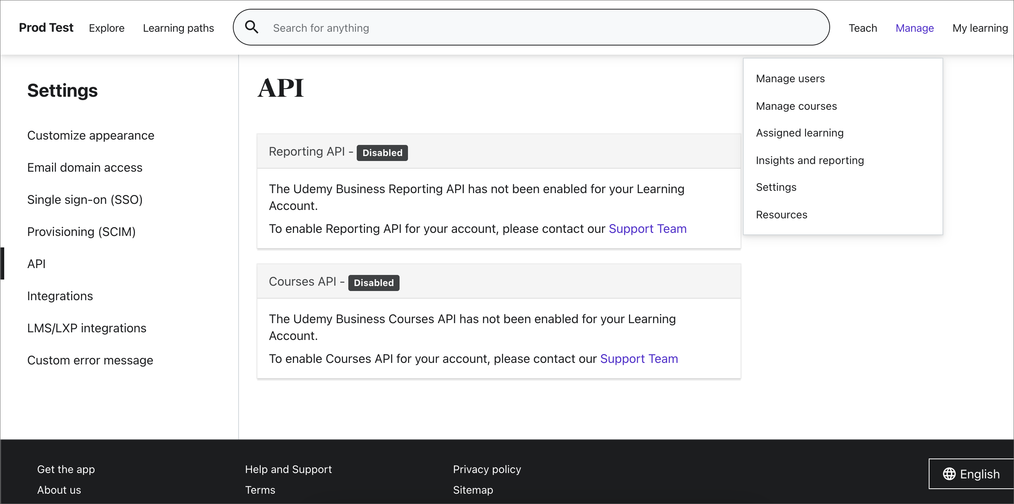The height and width of the screenshot is (504, 1014).
Task: Select Customize appearance option
Action: point(91,135)
